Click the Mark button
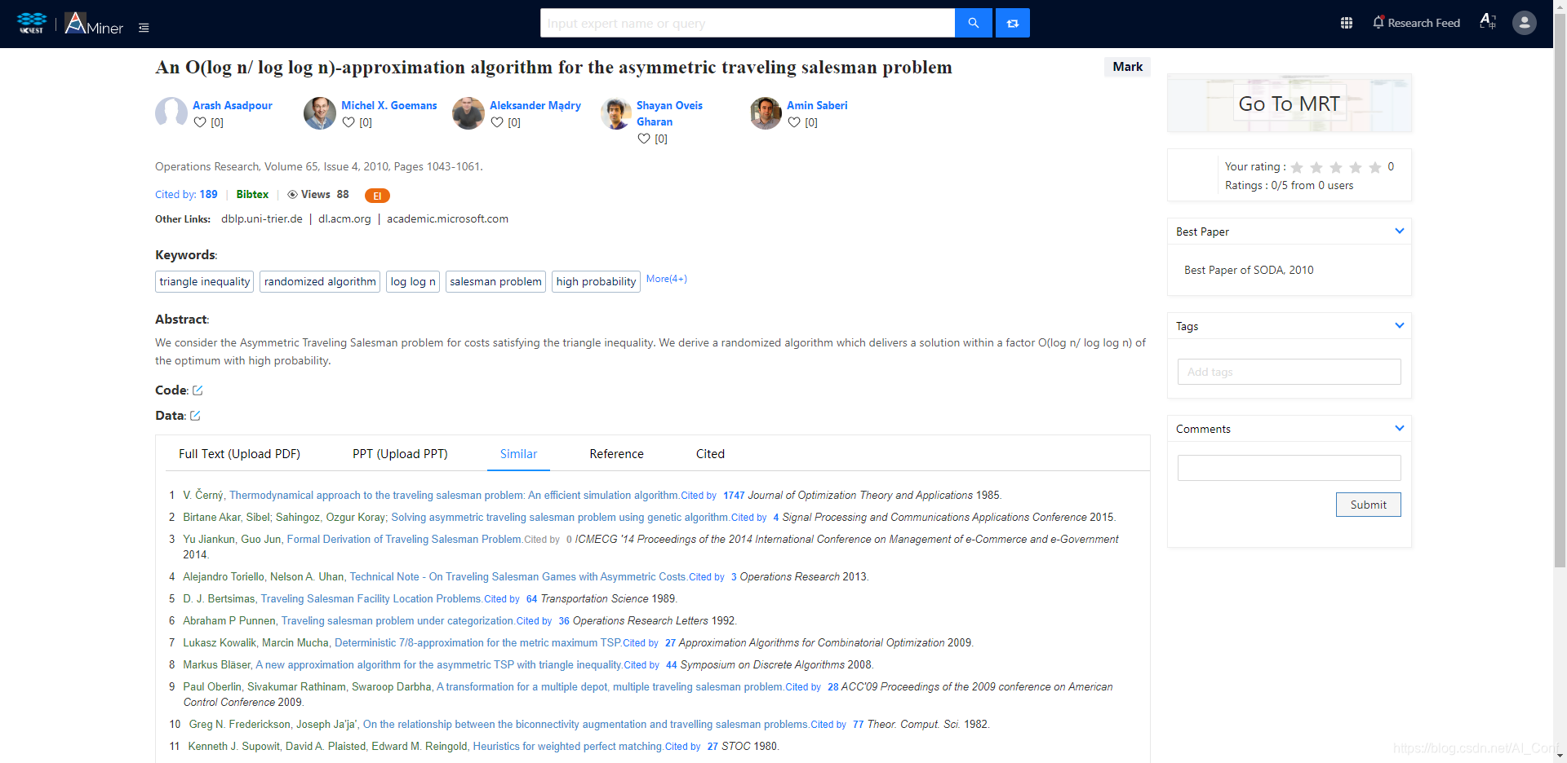1567x763 pixels. (x=1127, y=67)
